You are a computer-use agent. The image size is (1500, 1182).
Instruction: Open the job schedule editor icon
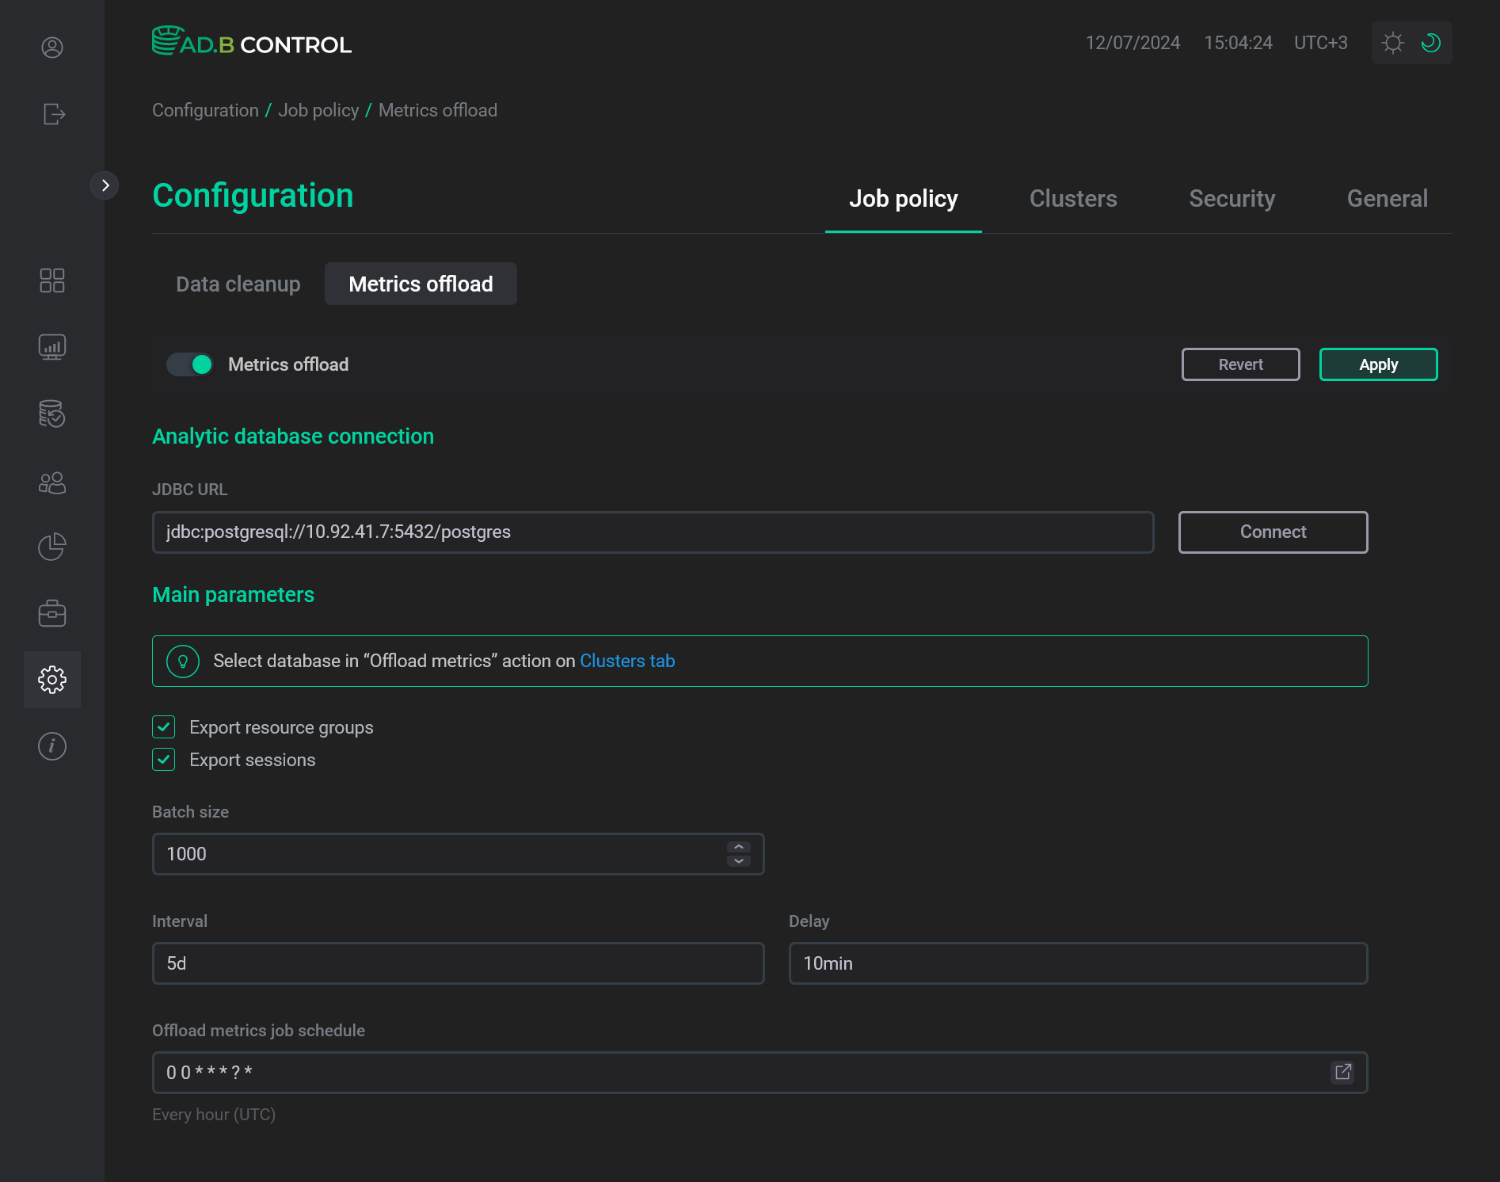1342,1072
